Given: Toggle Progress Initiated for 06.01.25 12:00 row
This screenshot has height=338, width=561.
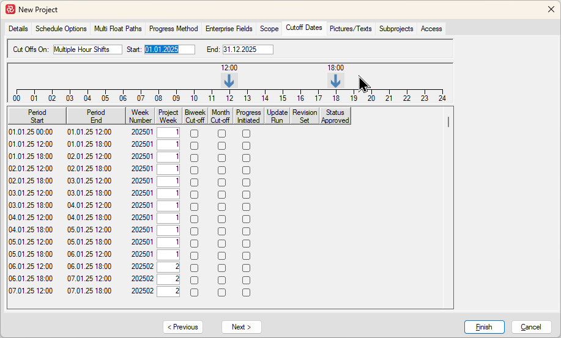Looking at the screenshot, I should (x=246, y=268).
